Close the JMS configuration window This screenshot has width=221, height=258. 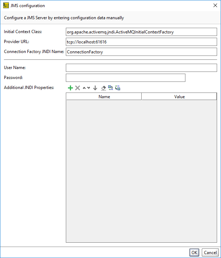pyautogui.click(x=215, y=5)
